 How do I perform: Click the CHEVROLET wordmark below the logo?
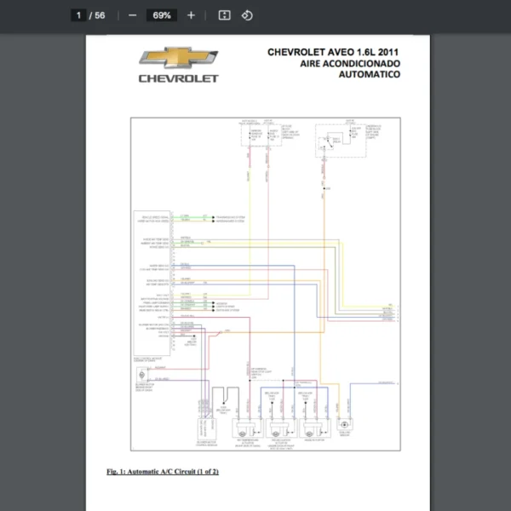179,78
